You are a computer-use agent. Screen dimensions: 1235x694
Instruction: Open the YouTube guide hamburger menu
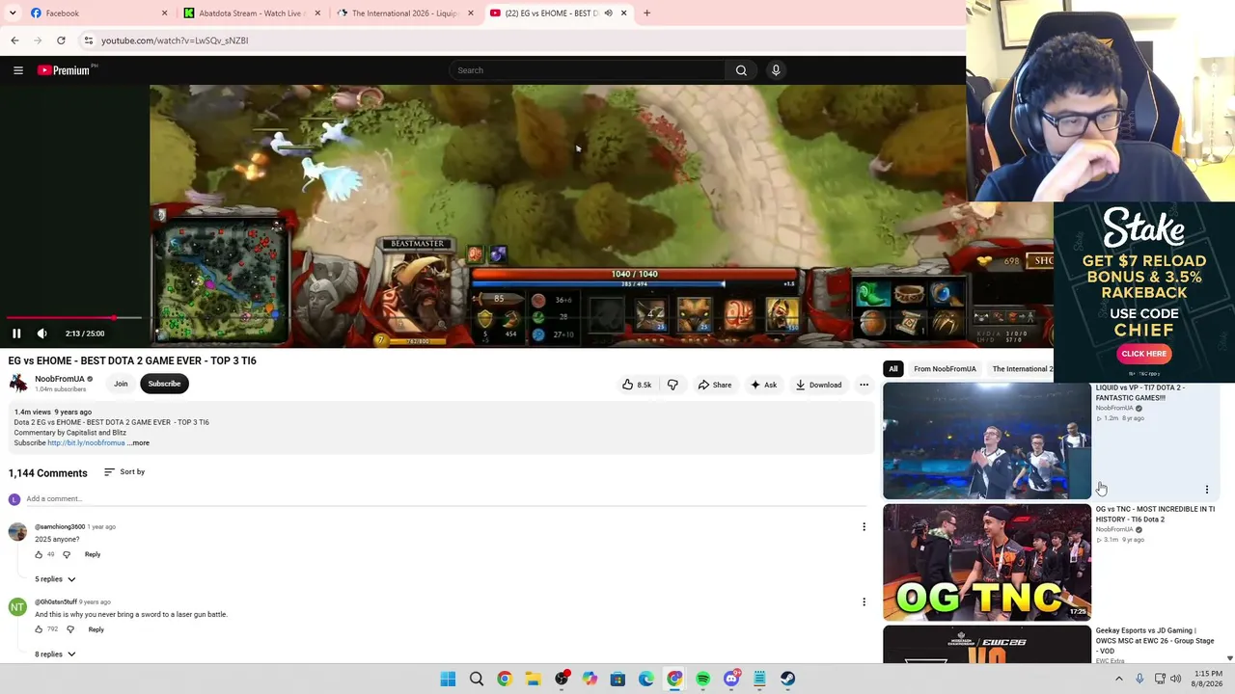point(17,70)
